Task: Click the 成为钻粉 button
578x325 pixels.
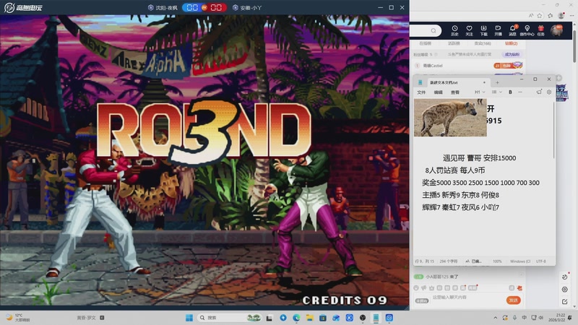Action: [x=512, y=55]
